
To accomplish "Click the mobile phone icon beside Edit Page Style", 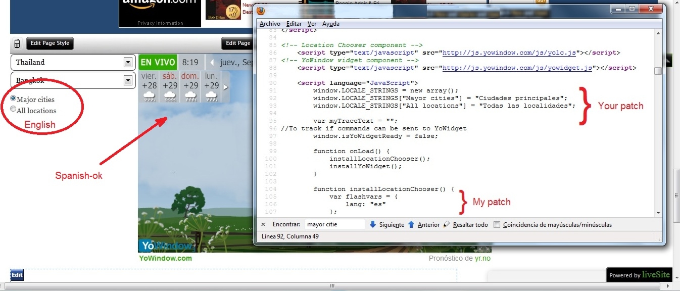I will pos(17,43).
